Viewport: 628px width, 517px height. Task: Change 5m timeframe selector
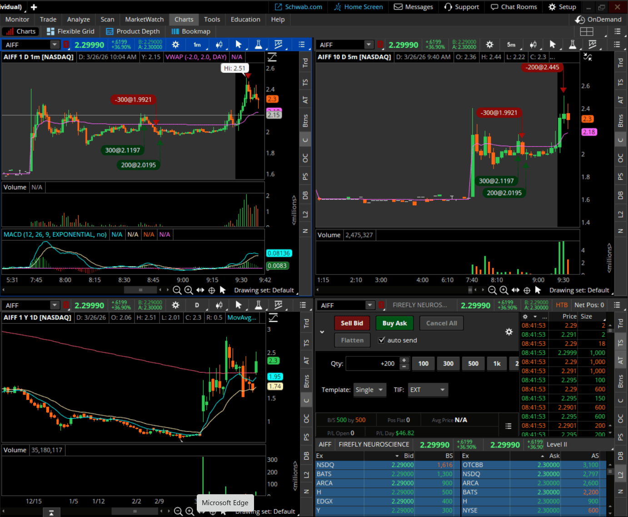(512, 45)
